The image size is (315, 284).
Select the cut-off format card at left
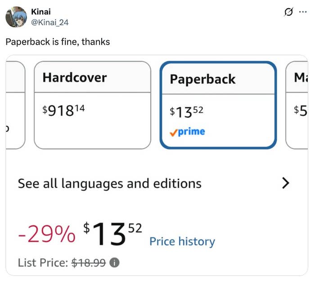(15, 105)
